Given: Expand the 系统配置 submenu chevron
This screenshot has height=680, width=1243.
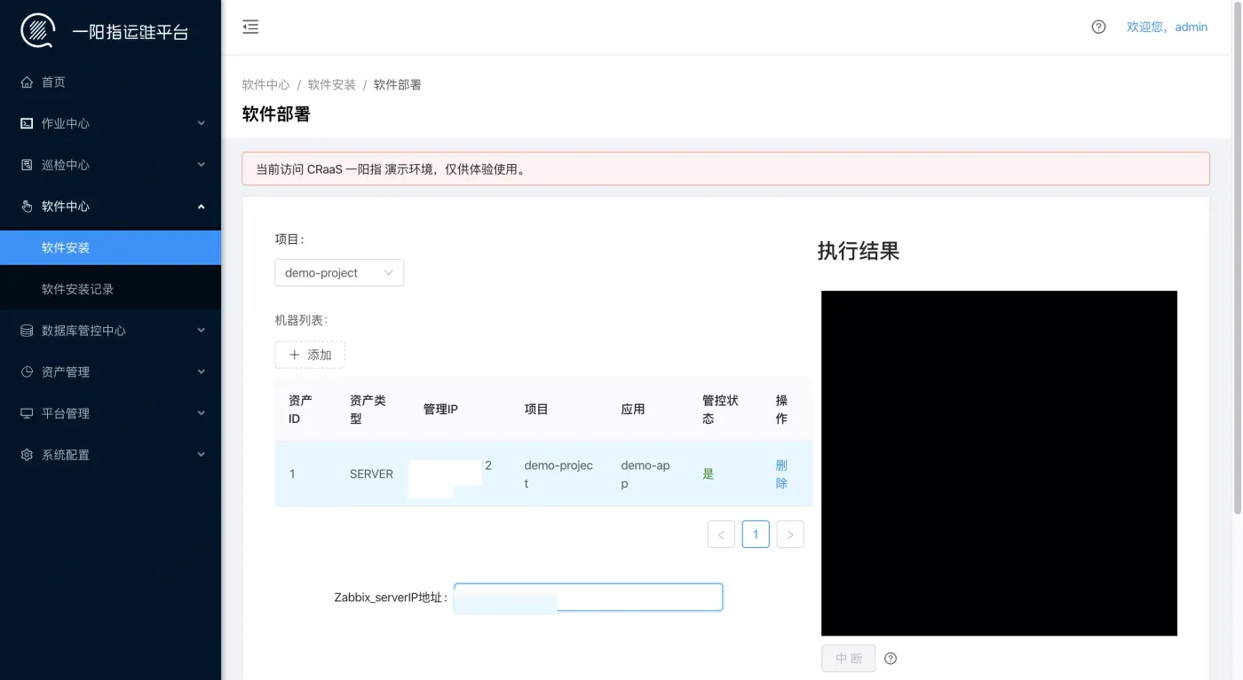Looking at the screenshot, I should tap(201, 455).
